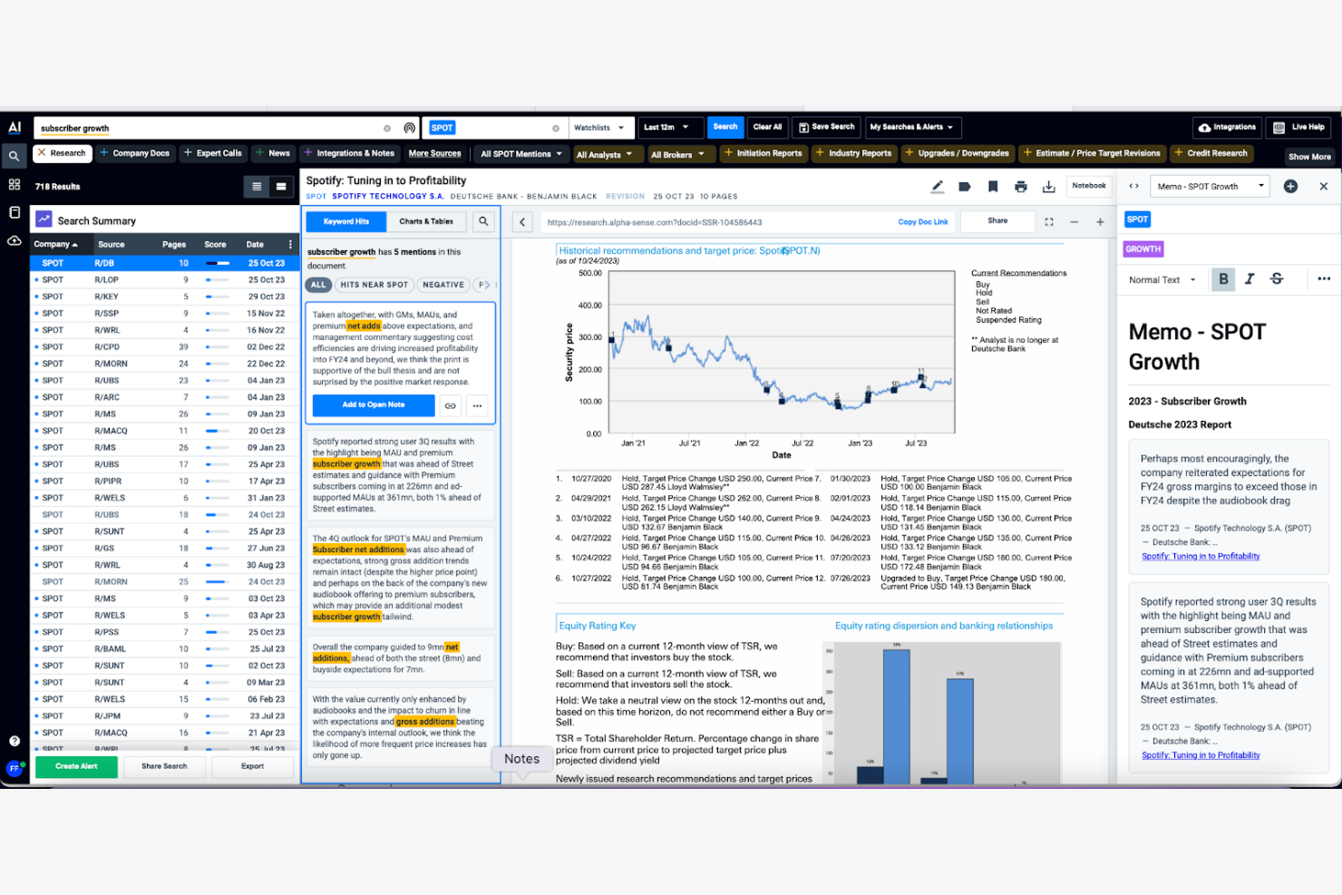Open the notebook icon in left sidebar

tap(15, 212)
